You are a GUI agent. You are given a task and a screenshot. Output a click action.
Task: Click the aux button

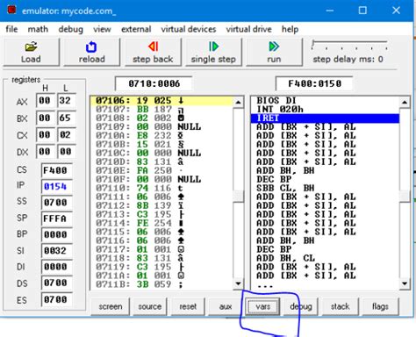coord(226,306)
